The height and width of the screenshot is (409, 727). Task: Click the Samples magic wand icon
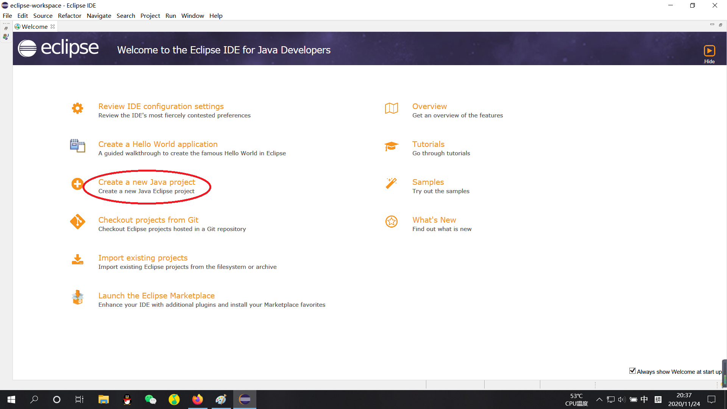(391, 183)
